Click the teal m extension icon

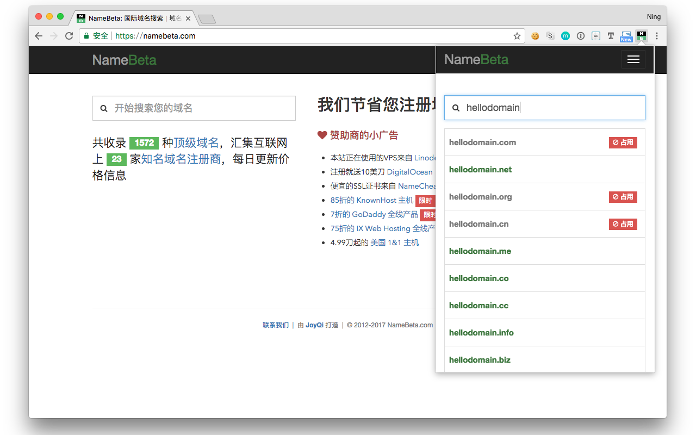[565, 36]
